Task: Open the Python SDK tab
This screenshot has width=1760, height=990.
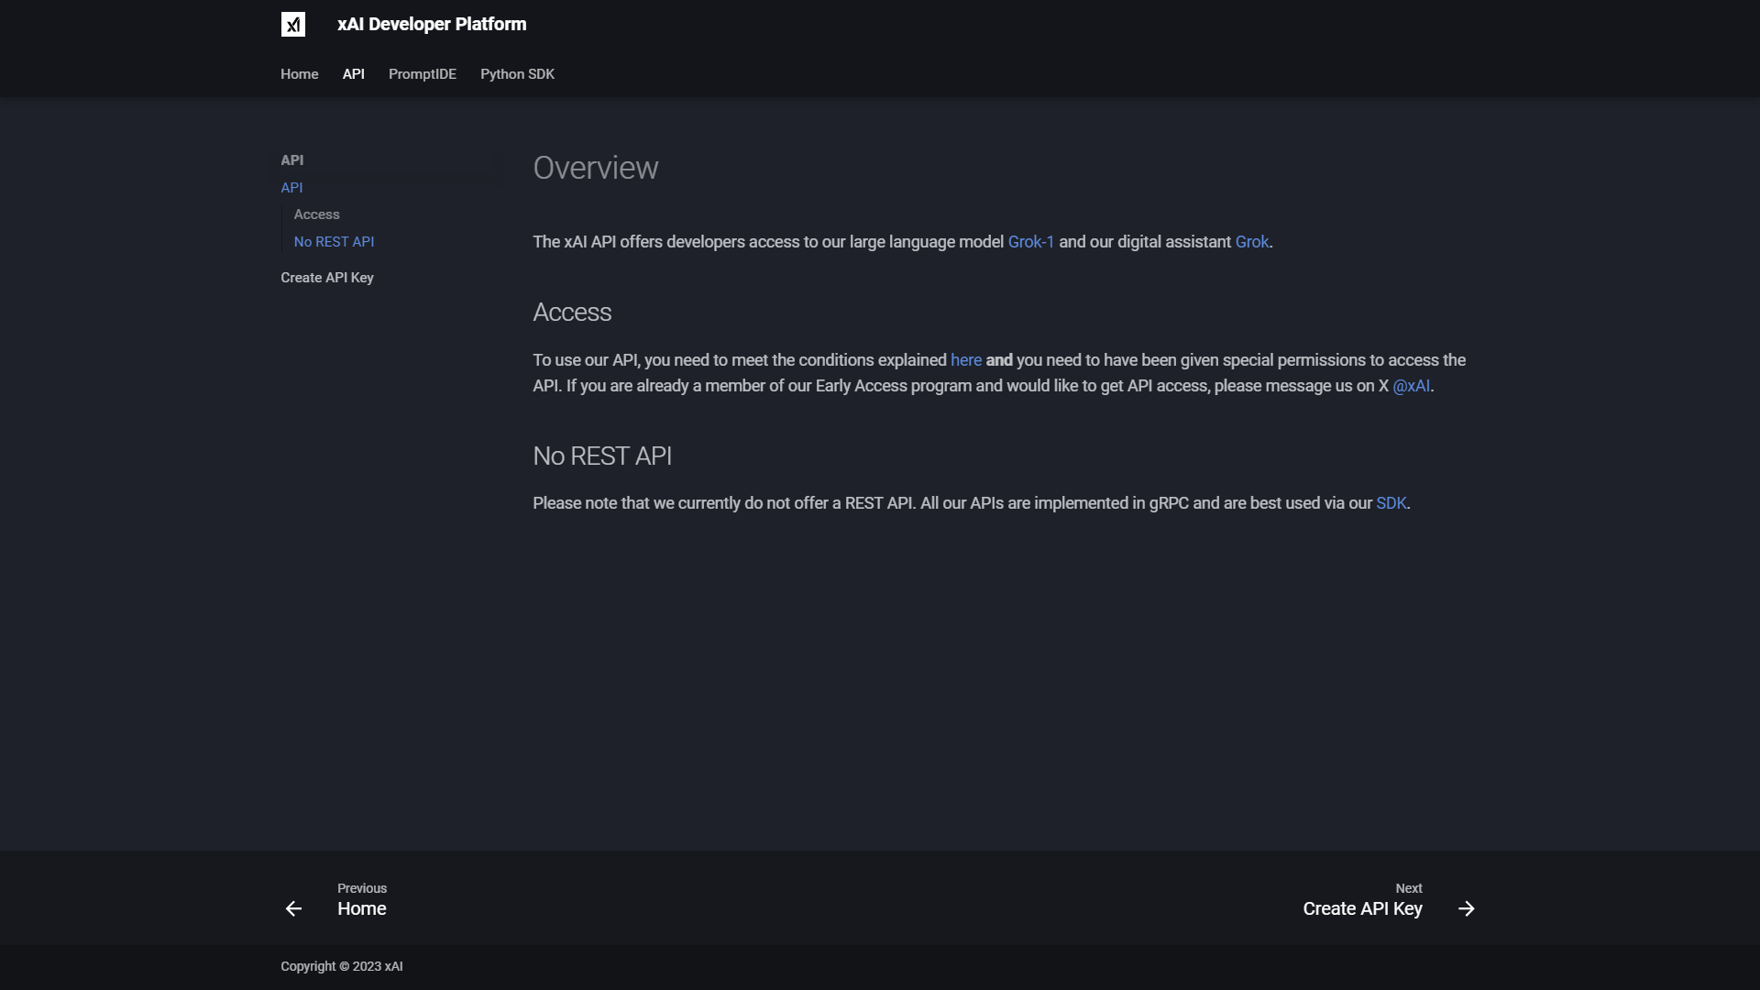Action: pos(517,74)
